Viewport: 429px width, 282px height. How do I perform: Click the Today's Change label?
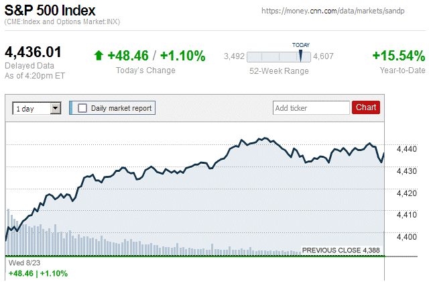(x=145, y=70)
